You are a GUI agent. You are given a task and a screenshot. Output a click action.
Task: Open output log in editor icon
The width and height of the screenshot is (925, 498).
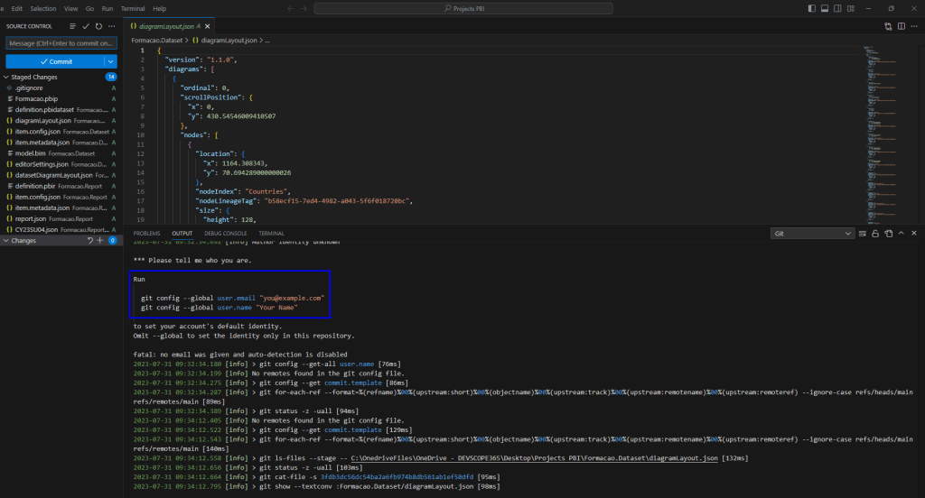(x=889, y=233)
